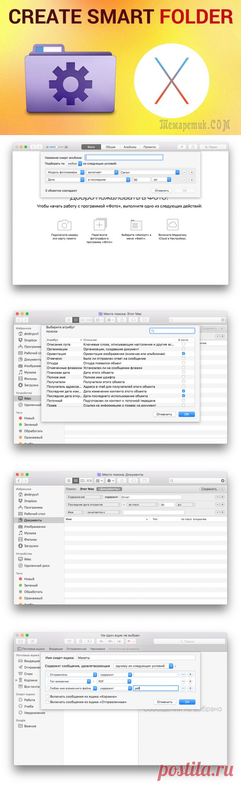Screen dimensions: 241x785
Task: Uncheck the «Последняя дата изм...» checkbox
Action: (x=184, y=392)
